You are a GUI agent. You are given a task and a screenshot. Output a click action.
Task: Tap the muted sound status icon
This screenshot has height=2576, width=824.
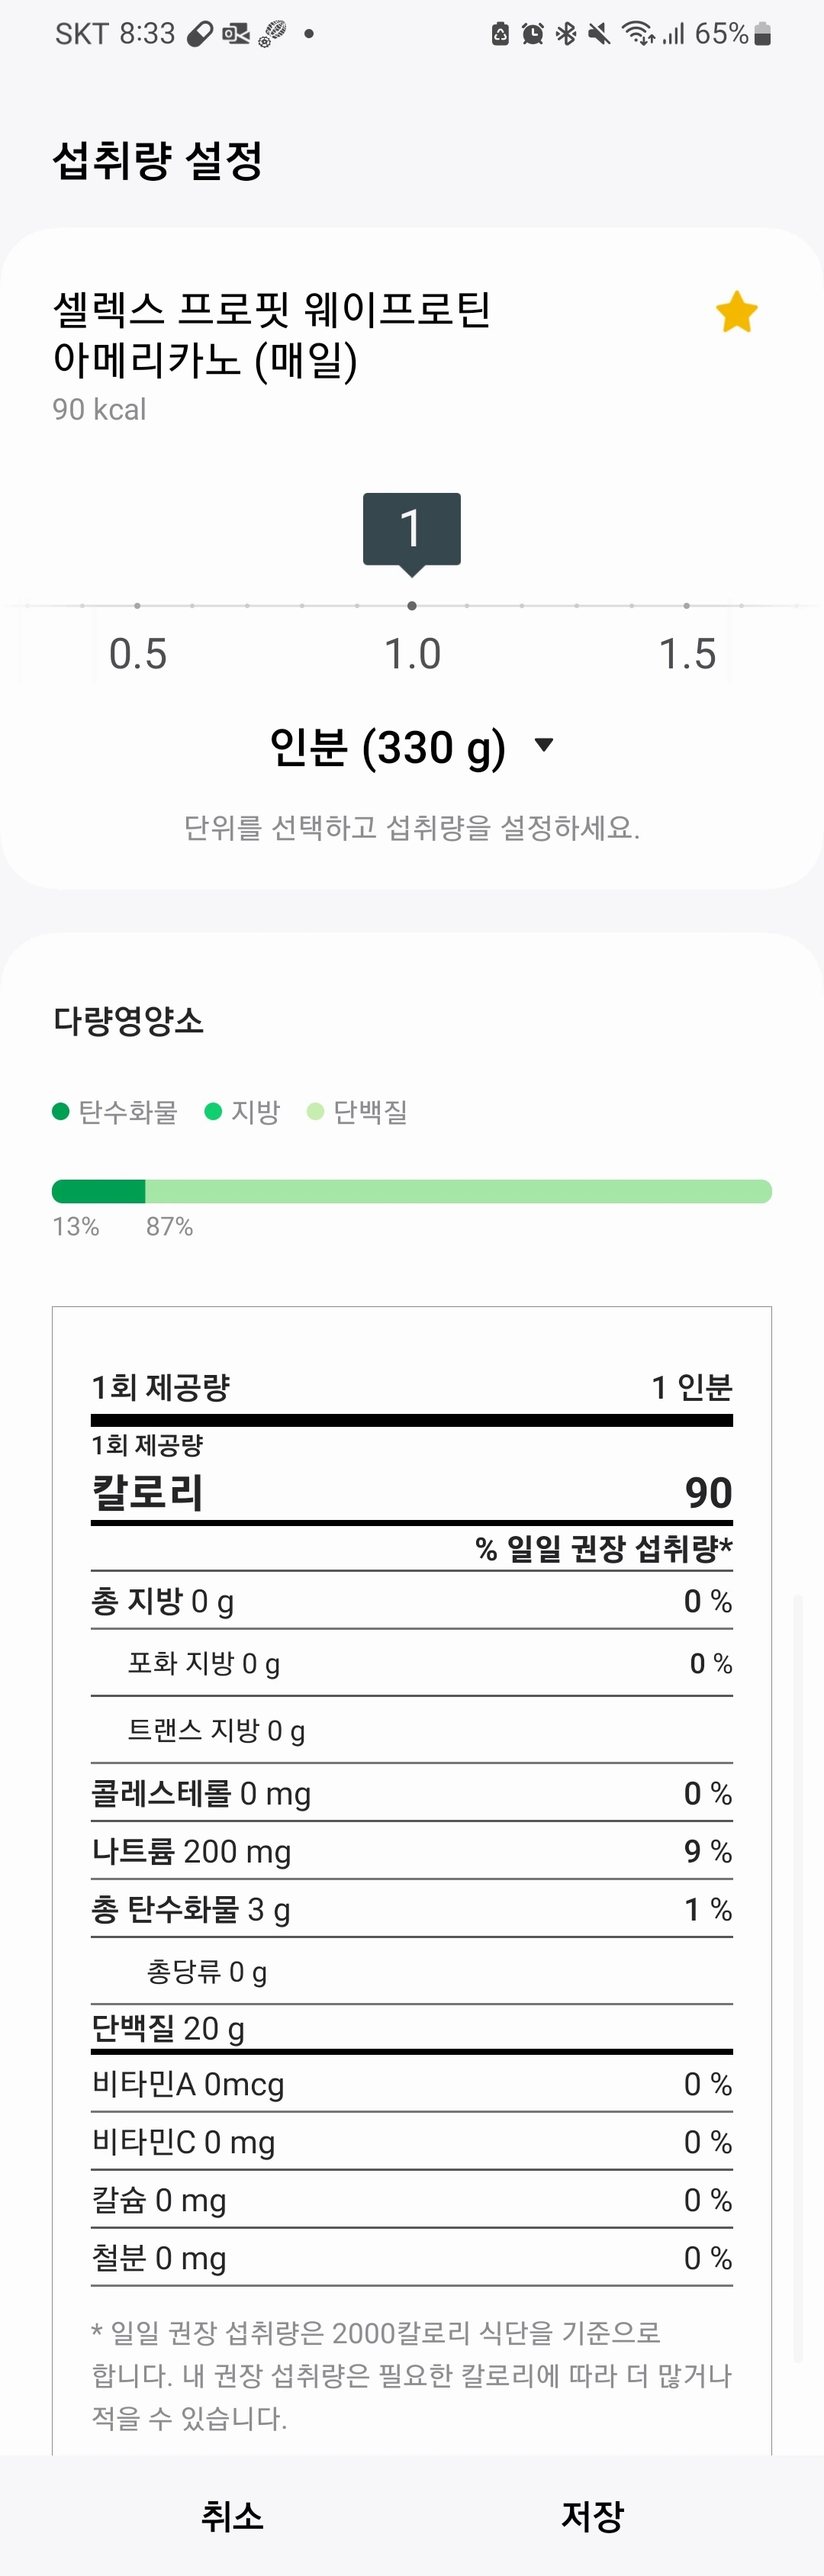(599, 35)
